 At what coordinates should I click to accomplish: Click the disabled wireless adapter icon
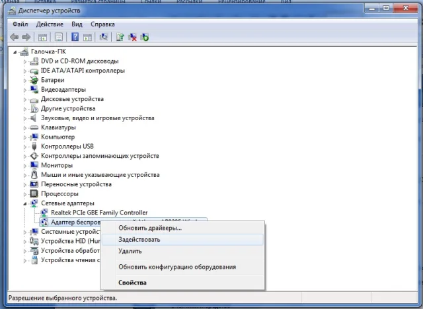(x=44, y=223)
